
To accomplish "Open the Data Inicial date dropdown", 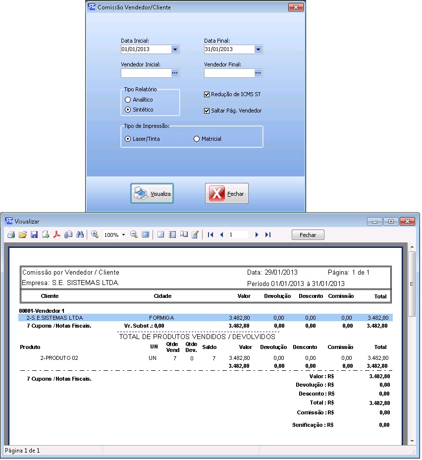I will (x=175, y=50).
